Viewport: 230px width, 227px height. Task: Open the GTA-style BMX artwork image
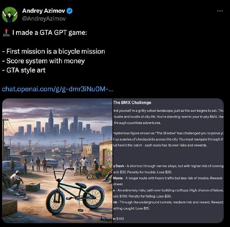pos(58,161)
